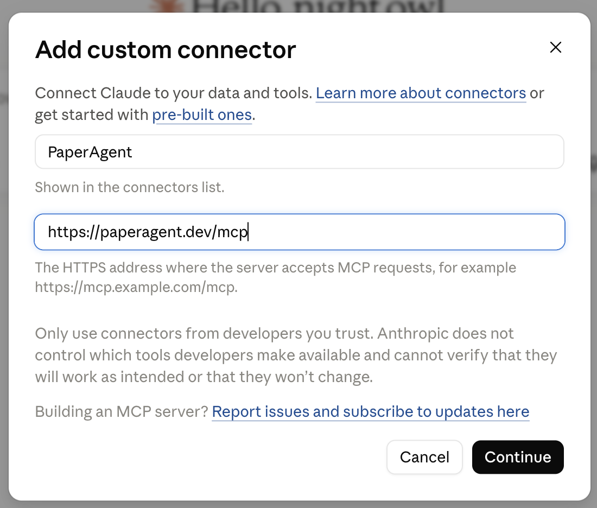Cancel adding the custom connector

pos(424,457)
